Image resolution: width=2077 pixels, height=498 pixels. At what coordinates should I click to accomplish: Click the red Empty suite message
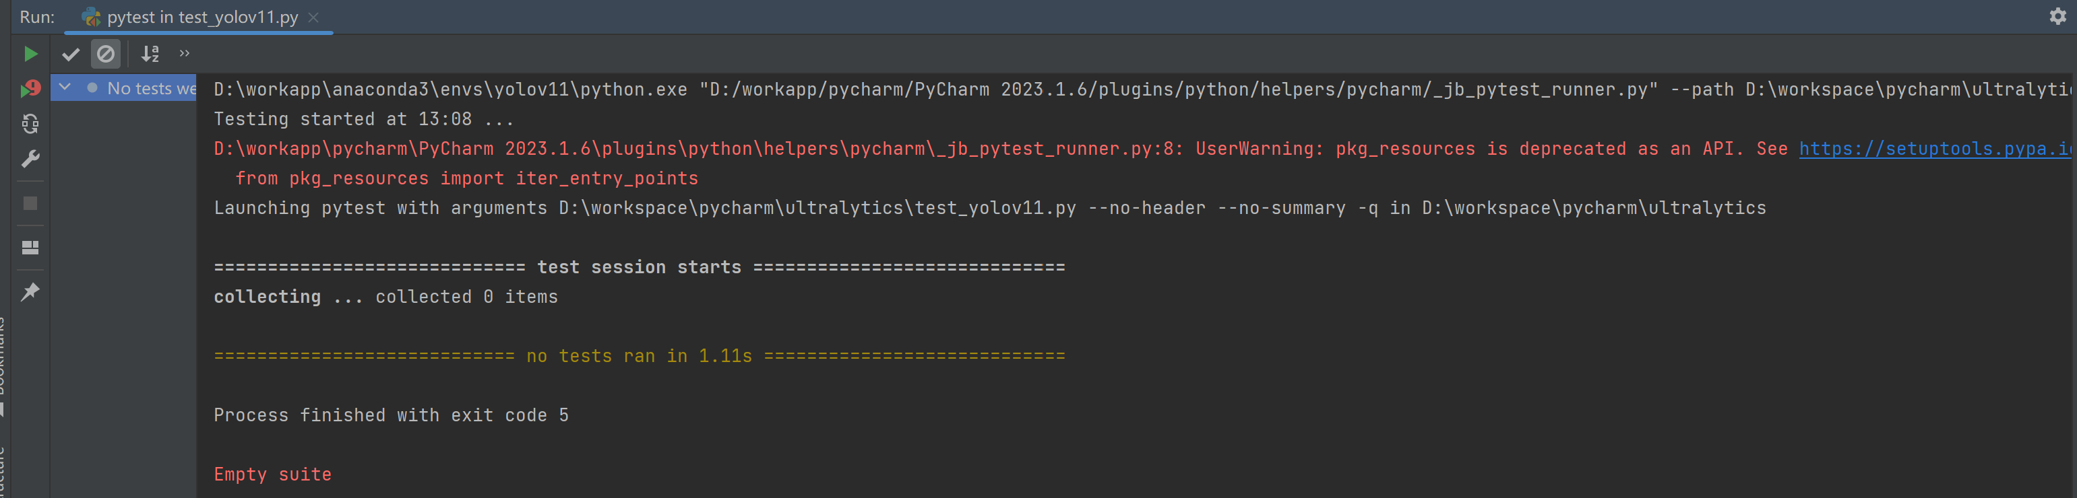click(272, 474)
